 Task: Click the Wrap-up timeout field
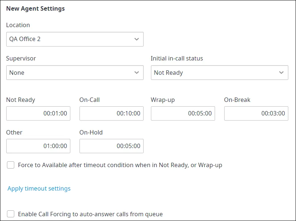pyautogui.click(x=183, y=113)
